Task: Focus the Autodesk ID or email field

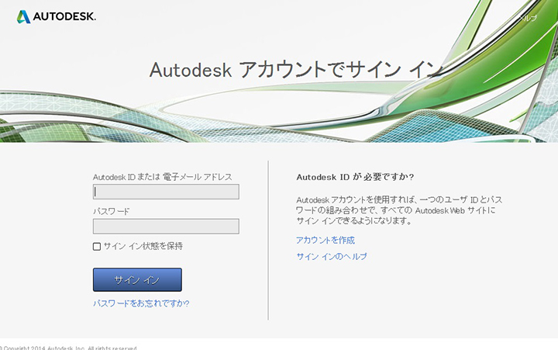Action: tap(166, 192)
